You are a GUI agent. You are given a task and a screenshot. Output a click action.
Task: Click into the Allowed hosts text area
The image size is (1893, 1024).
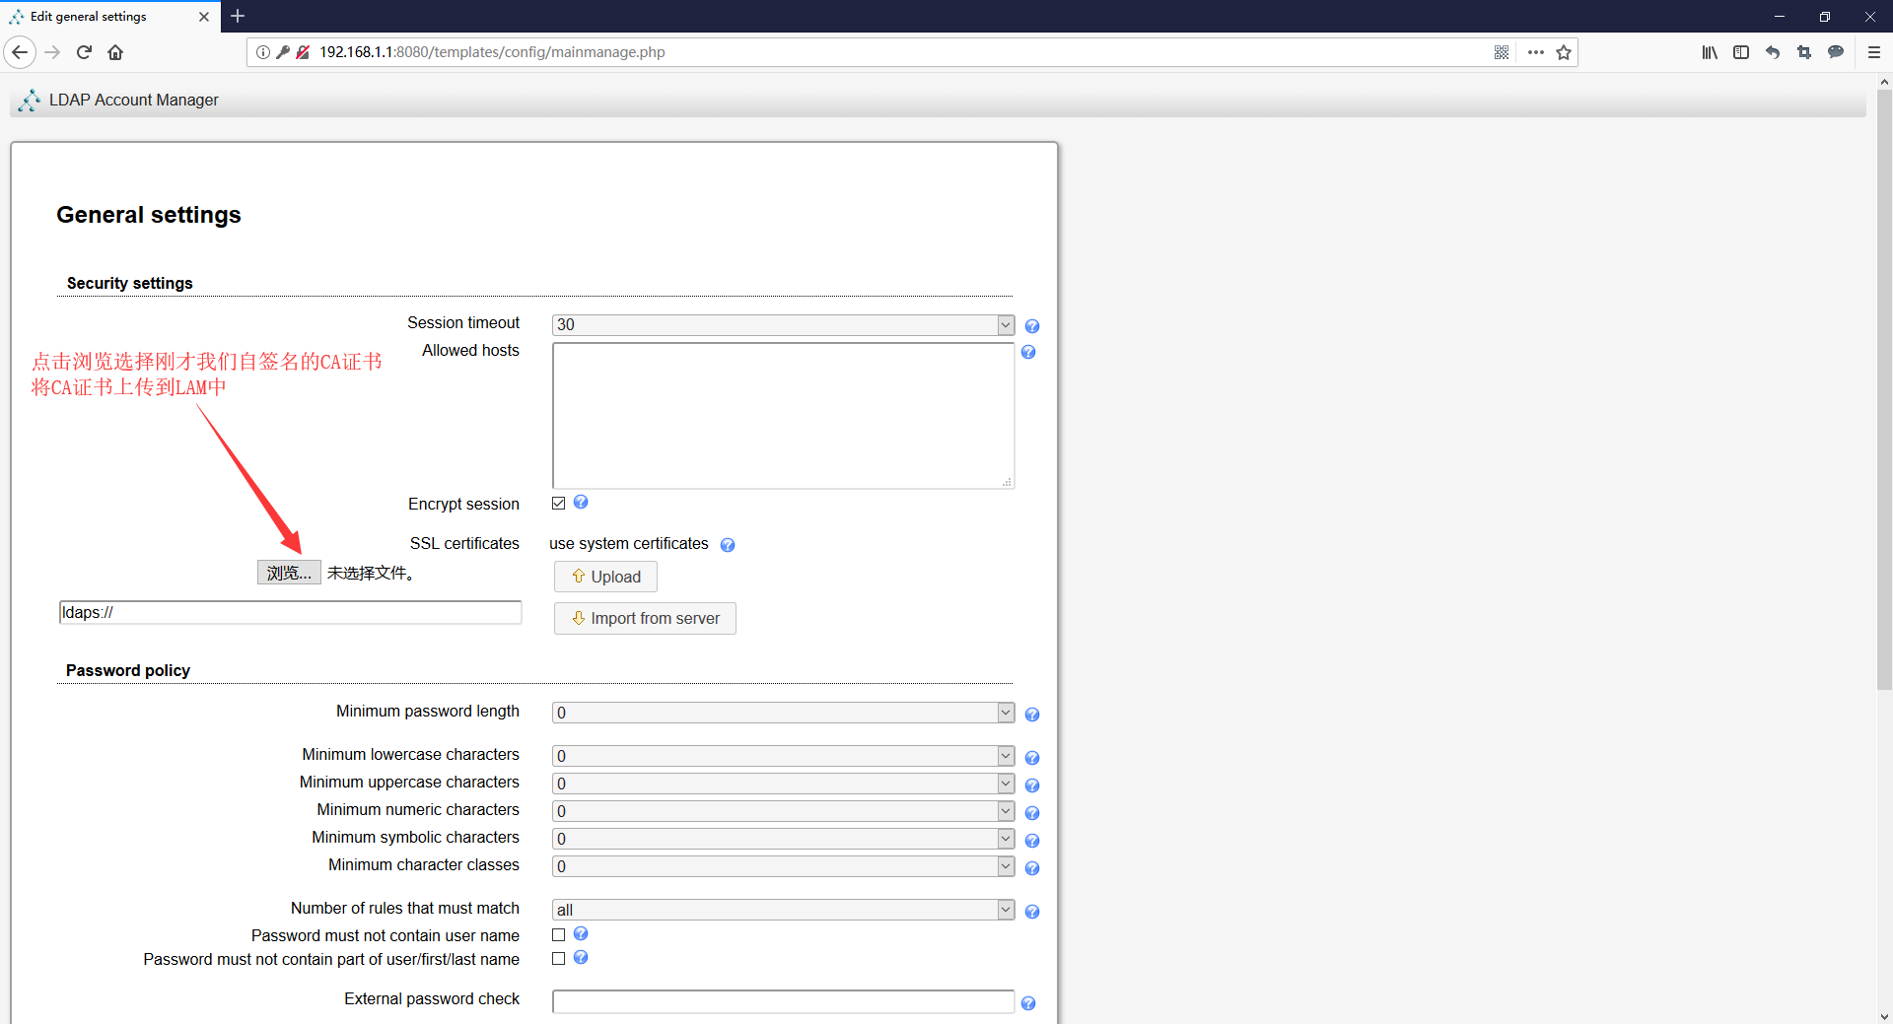pyautogui.click(x=783, y=416)
